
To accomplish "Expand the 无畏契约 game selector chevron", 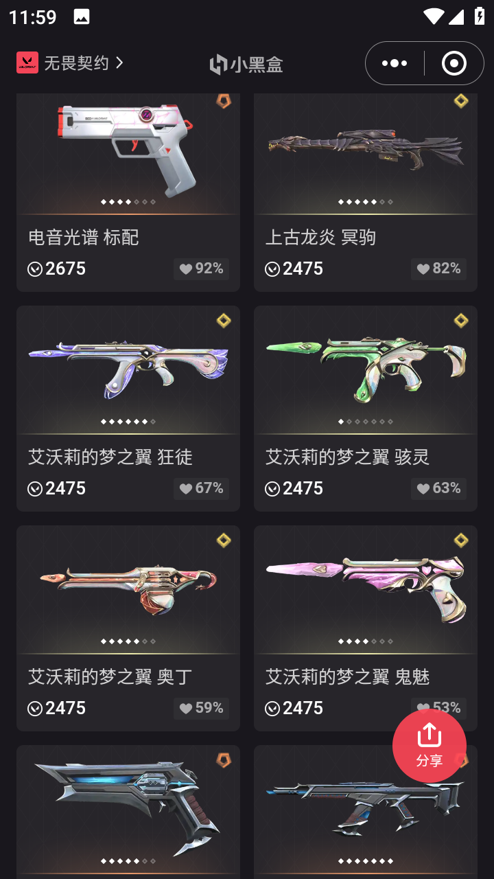I will 119,62.
